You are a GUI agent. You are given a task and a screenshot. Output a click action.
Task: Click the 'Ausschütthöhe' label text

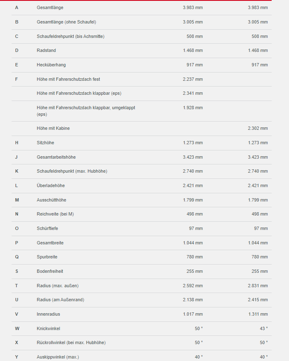[x=51, y=200]
